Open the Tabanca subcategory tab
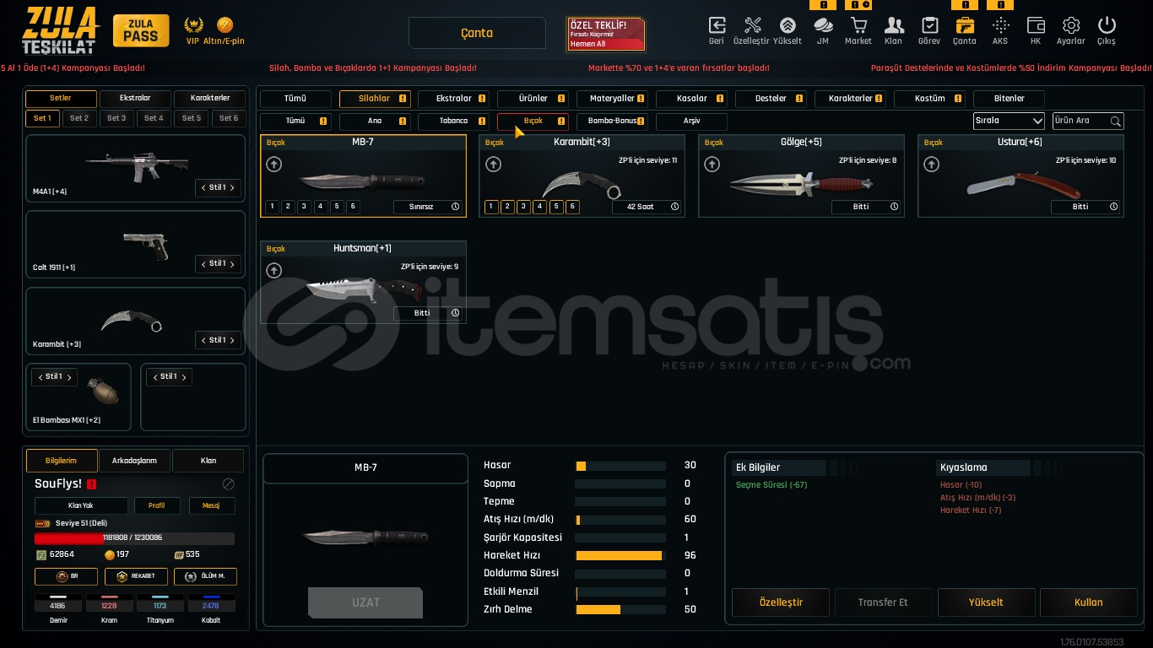This screenshot has height=648, width=1153. pyautogui.click(x=453, y=121)
